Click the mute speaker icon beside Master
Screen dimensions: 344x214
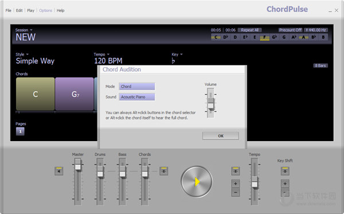(59, 171)
